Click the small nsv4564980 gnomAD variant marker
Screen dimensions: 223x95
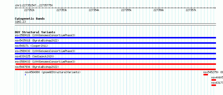25,75
